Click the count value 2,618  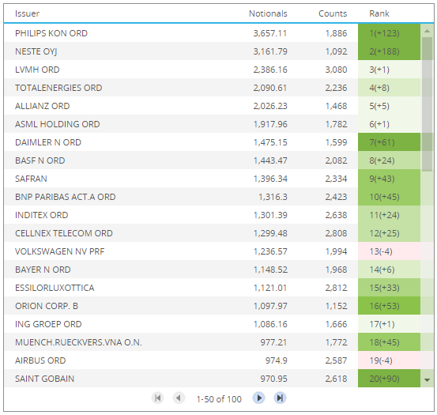[336, 379]
